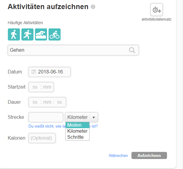The width and height of the screenshot is (183, 169).
Task: Choose Schritte from the unit list
Action: [x=77, y=137]
